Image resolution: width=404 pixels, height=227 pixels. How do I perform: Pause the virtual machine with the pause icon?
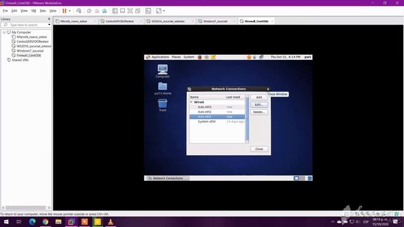pyautogui.click(x=64, y=11)
